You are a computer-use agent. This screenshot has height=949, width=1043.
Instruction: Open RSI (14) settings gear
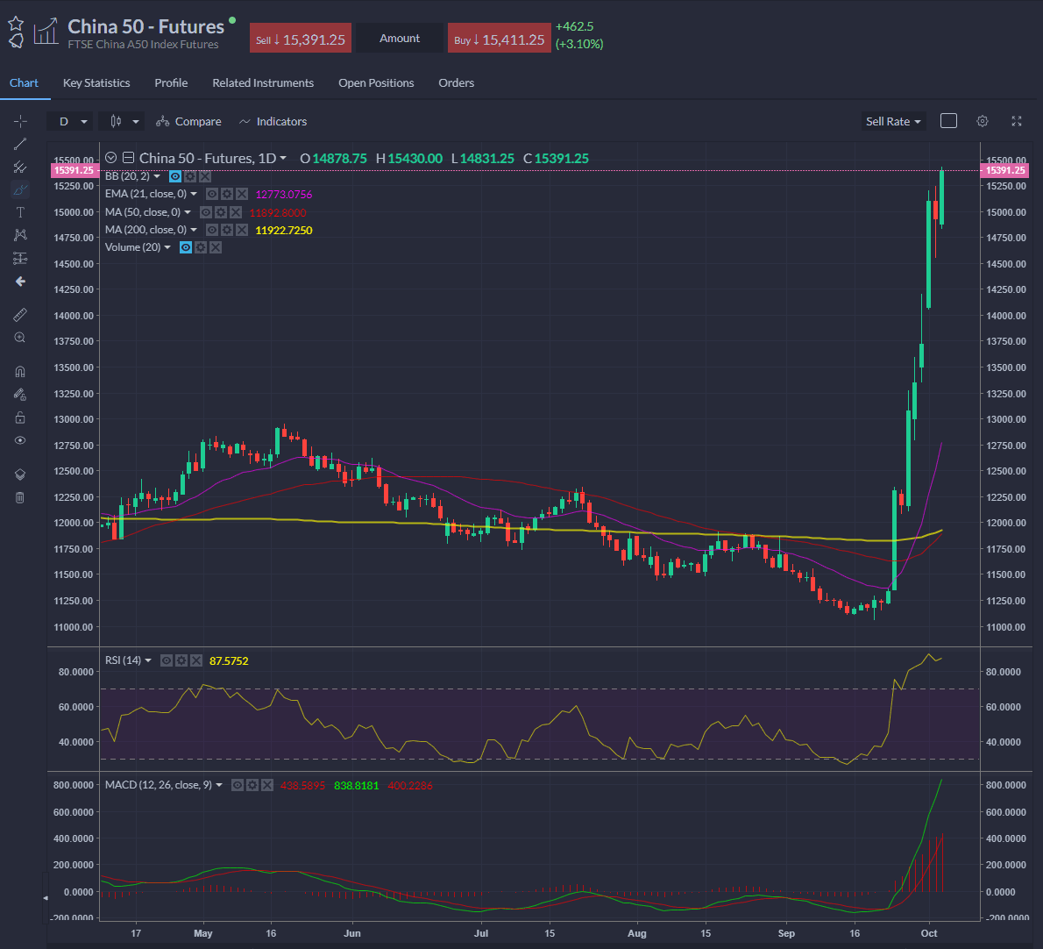(x=181, y=660)
